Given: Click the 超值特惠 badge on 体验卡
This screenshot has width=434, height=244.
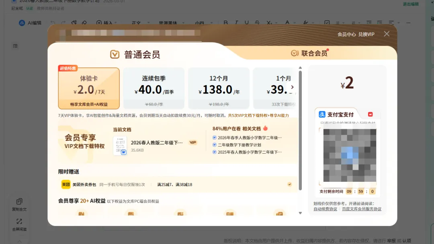Looking at the screenshot, I should click(68, 68).
